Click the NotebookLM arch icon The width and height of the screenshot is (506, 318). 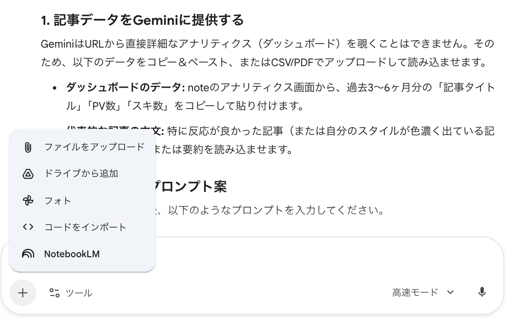tap(28, 254)
